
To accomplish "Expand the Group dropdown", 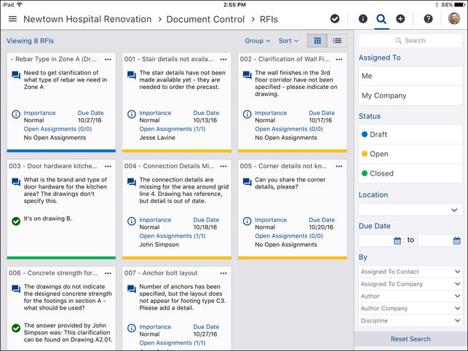I will point(257,41).
